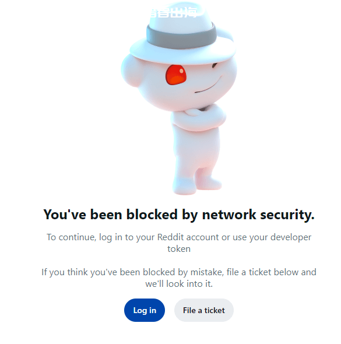Click the white Chinese watermark text

click(174, 13)
